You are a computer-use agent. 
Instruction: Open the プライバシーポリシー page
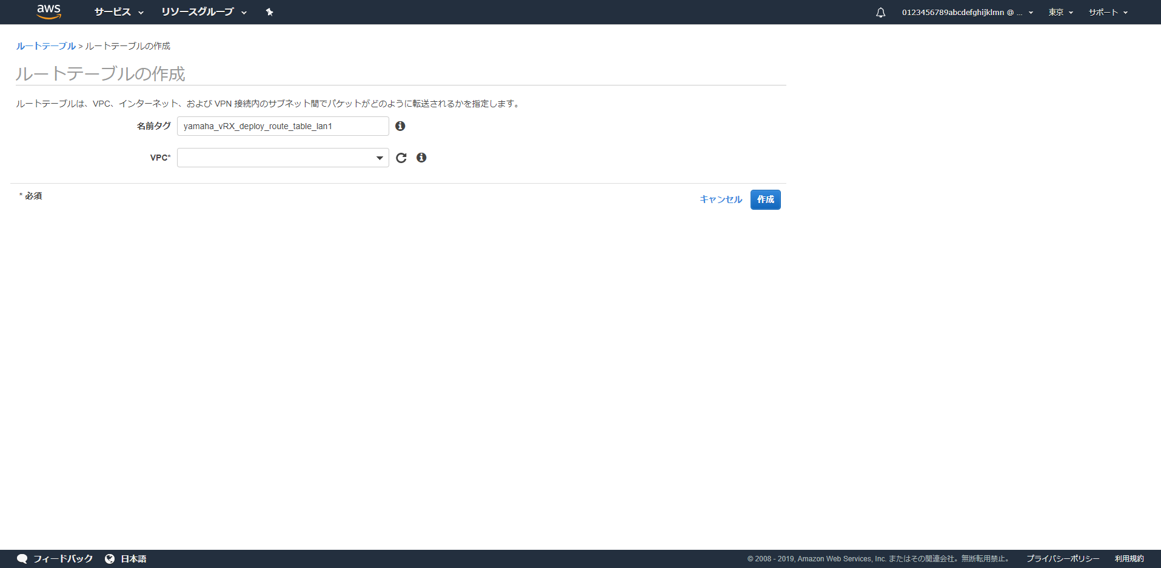(x=1062, y=558)
